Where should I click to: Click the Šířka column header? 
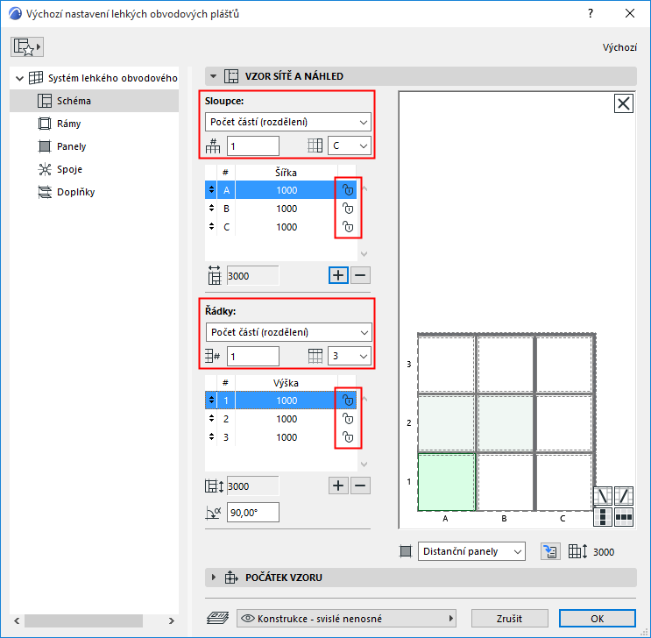[x=286, y=173]
